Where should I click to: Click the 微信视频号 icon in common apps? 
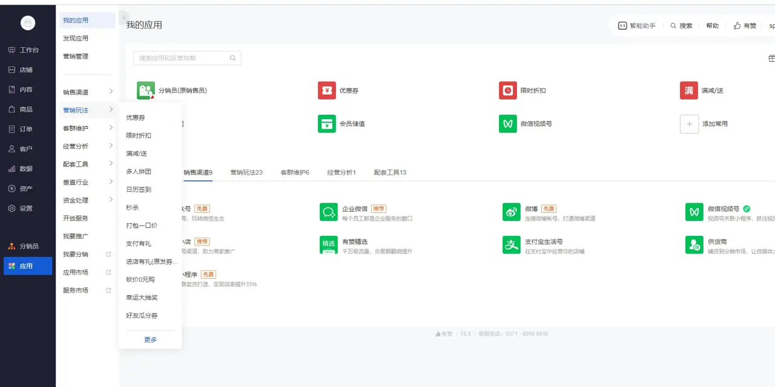(x=507, y=124)
